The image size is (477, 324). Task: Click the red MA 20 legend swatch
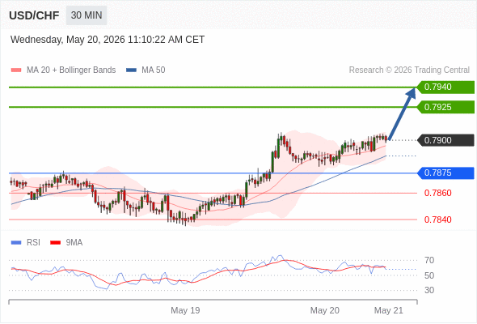(16, 70)
